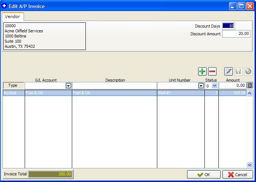The image size is (256, 182).
Task: Open the Status dropdown arrow
Action: click(x=214, y=86)
